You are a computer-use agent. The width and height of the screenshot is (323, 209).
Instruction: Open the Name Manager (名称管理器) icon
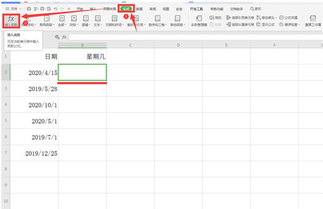[199, 21]
